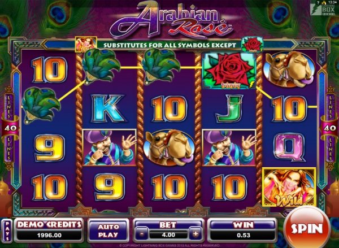
Task: Select the sultan symbol on reel four
Action: tap(228, 148)
